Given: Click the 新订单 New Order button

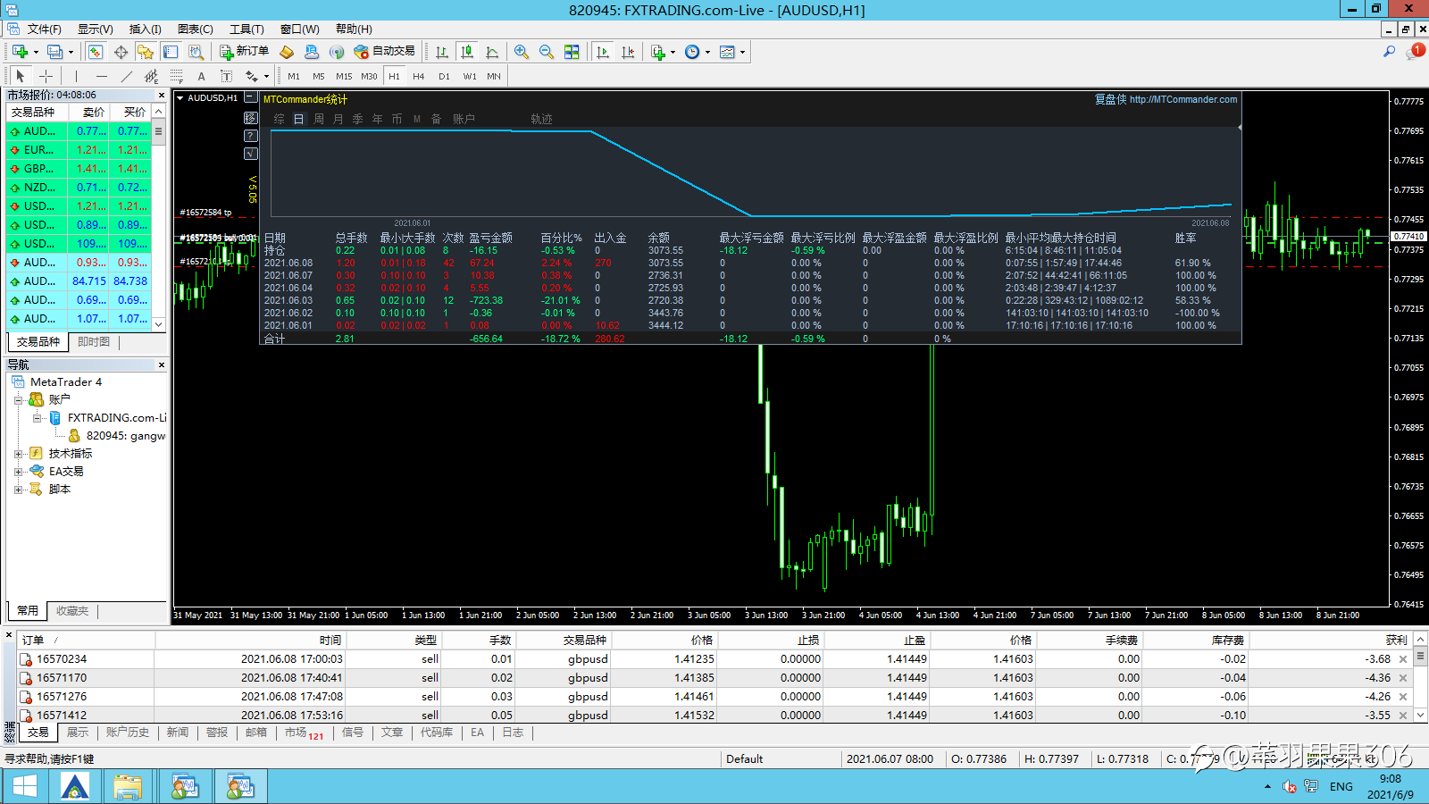Looking at the screenshot, I should [244, 52].
